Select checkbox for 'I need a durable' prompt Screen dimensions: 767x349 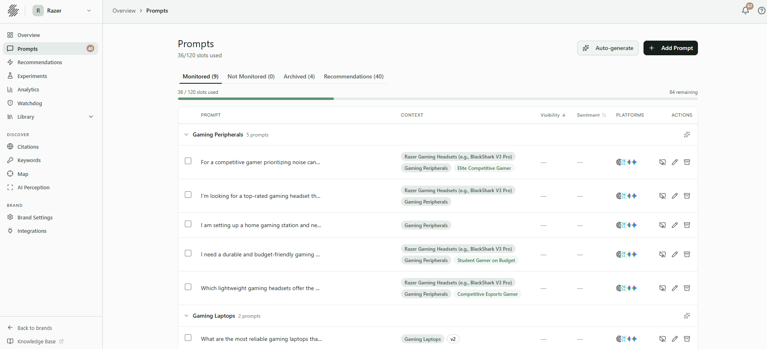(x=188, y=253)
